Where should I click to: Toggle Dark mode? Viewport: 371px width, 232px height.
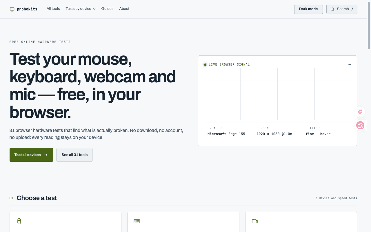click(308, 9)
